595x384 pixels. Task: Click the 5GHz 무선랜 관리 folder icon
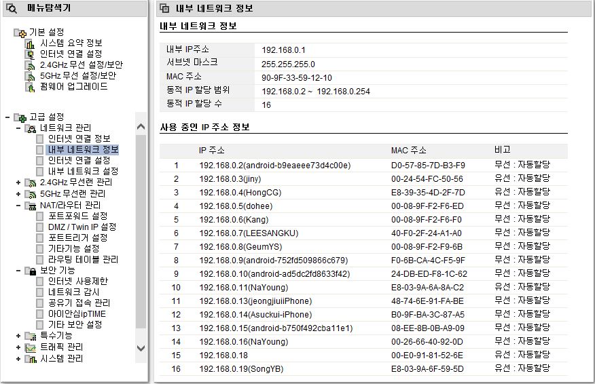click(x=31, y=194)
